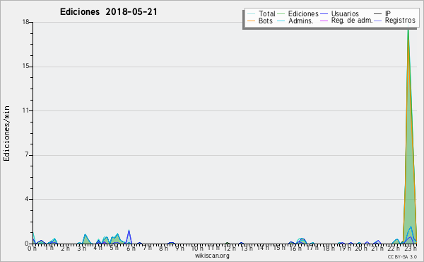Click the small green bump near 3 h
Viewport: 424px width, 262px height.
tap(86, 239)
